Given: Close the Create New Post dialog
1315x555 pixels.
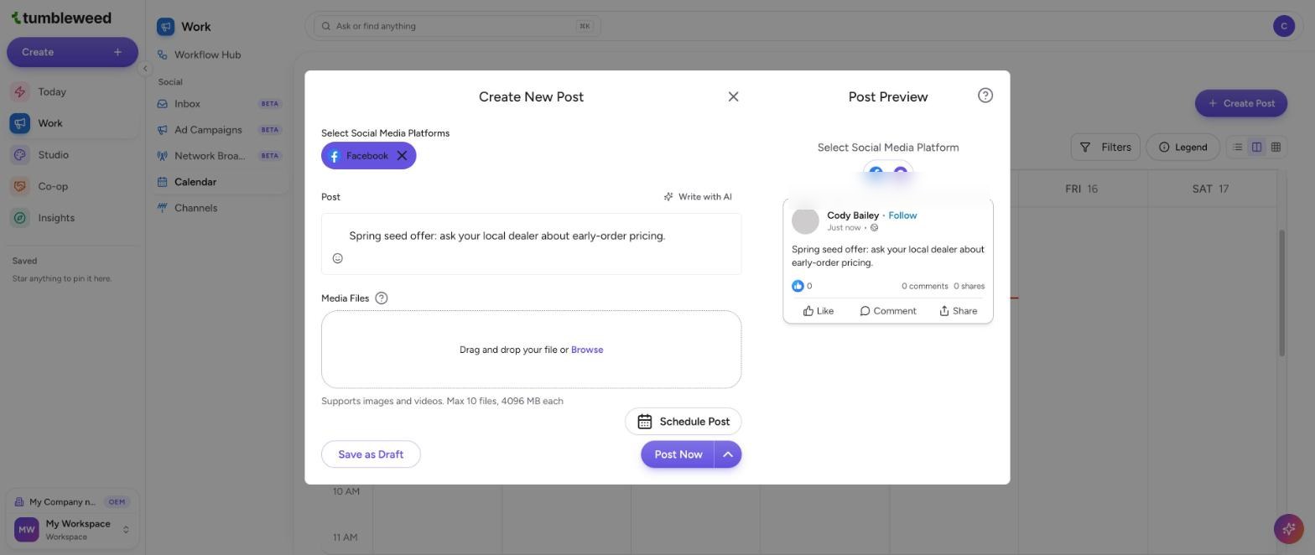Looking at the screenshot, I should pos(733,96).
